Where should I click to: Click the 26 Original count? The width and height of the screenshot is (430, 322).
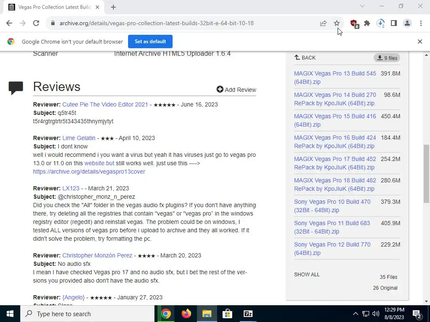click(x=385, y=288)
